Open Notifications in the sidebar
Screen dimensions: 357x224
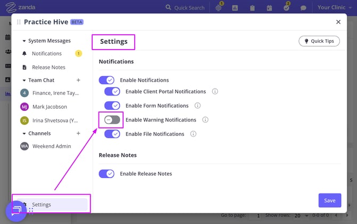pyautogui.click(x=46, y=53)
